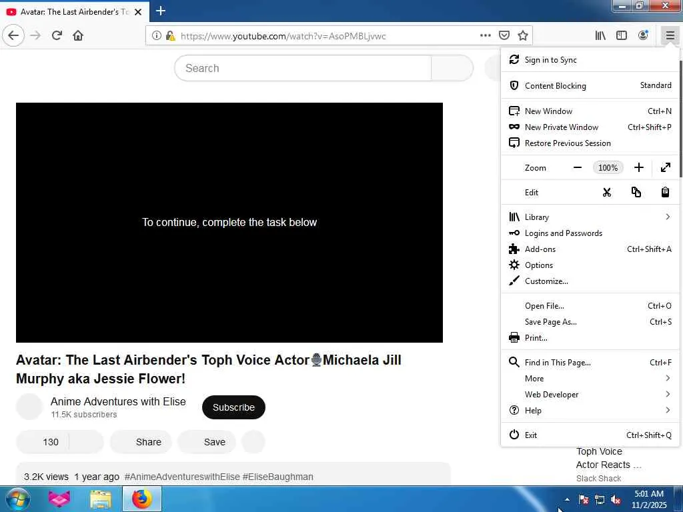683x512 pixels.
Task: Click the Paste clipboard icon
Action: [x=665, y=193]
